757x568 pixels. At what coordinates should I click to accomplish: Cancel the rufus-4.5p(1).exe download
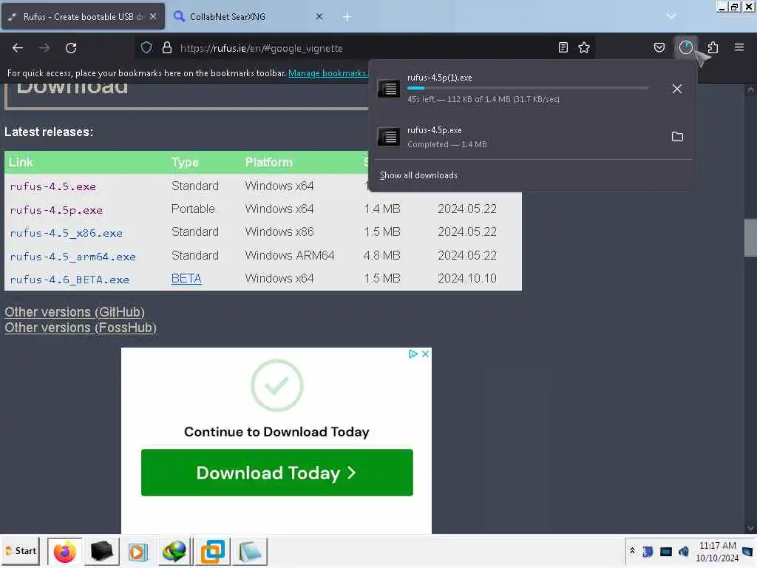677,89
